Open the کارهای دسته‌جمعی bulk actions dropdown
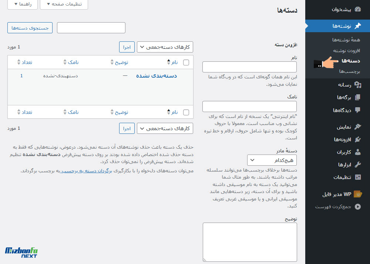 165,47
